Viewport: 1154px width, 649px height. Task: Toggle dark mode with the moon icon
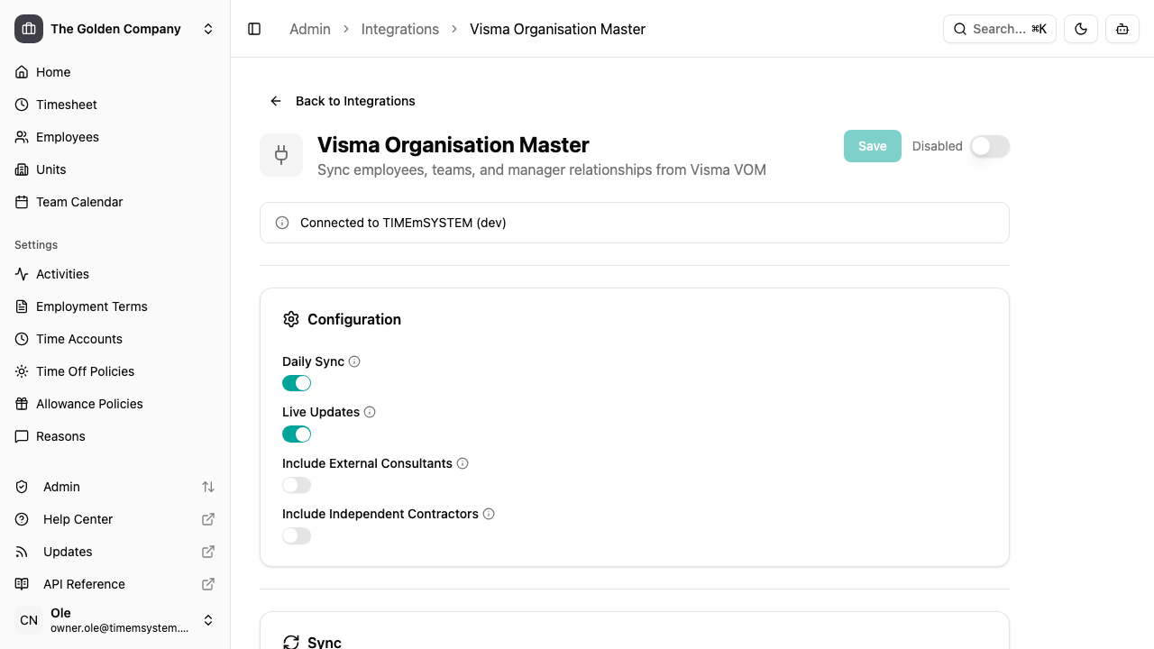1080,29
